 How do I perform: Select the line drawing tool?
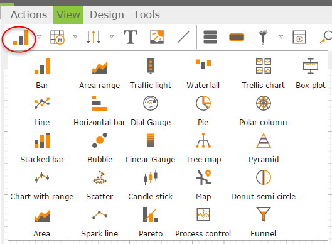(x=183, y=37)
